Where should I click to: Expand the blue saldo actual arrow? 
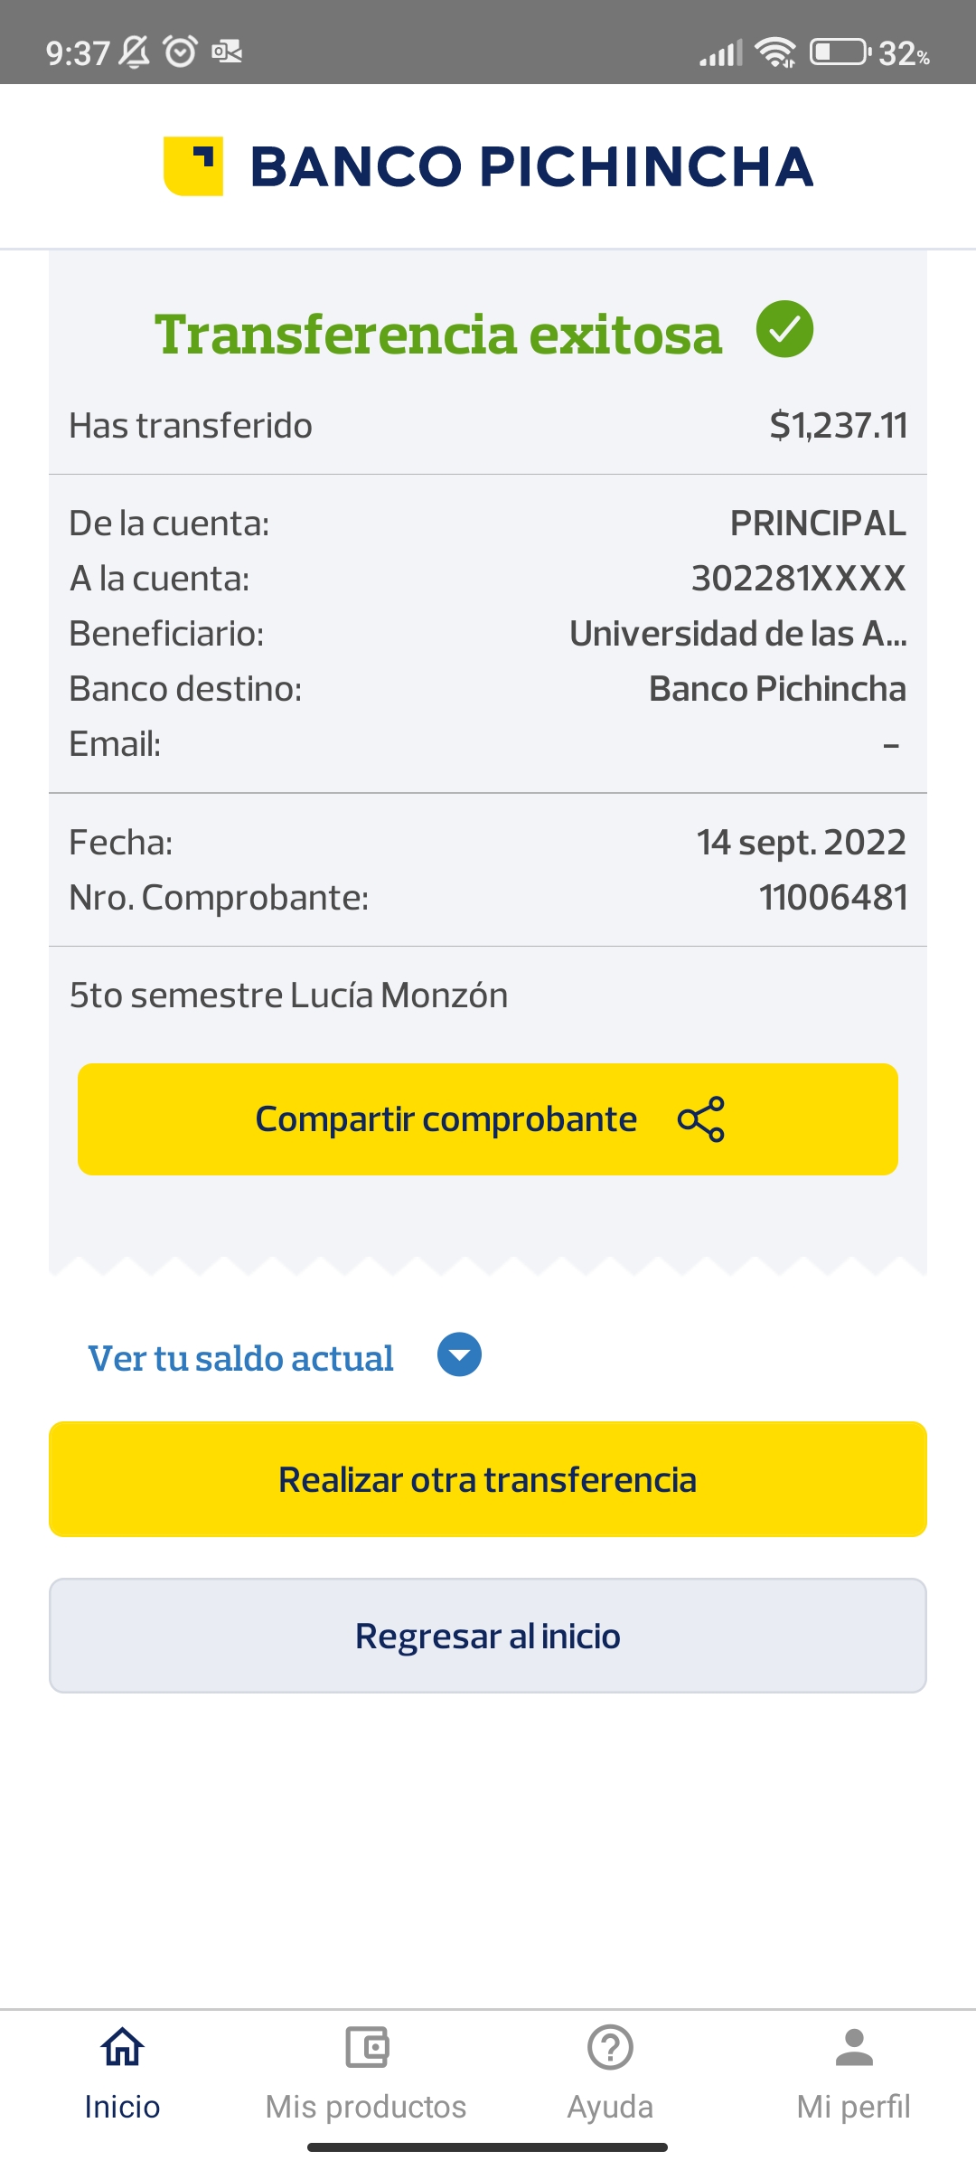[459, 1354]
